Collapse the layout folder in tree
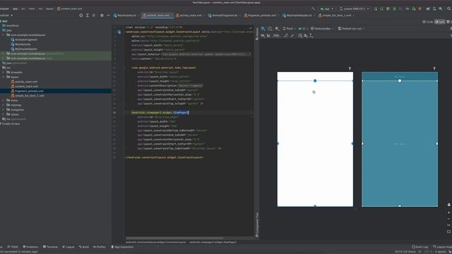 (4, 77)
